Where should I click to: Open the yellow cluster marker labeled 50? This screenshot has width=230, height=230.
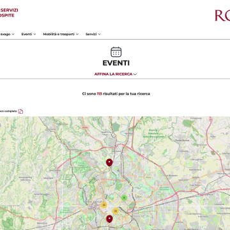(103, 205)
